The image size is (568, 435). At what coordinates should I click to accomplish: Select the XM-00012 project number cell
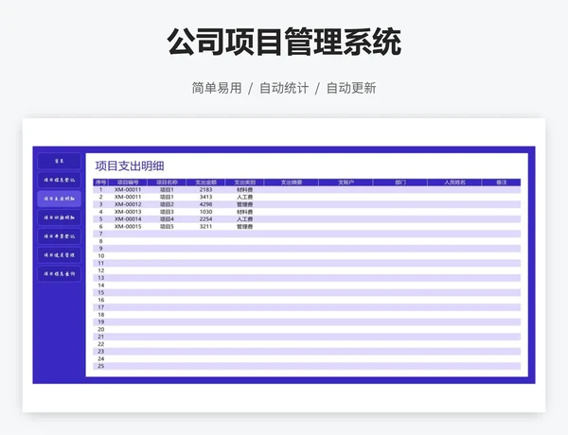128,204
